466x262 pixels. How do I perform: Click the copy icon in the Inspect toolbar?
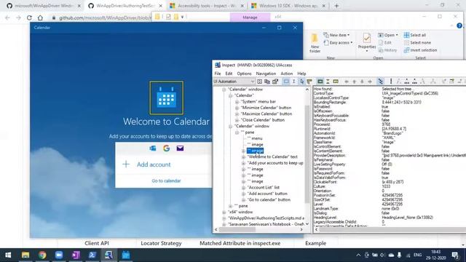pyautogui.click(x=267, y=82)
